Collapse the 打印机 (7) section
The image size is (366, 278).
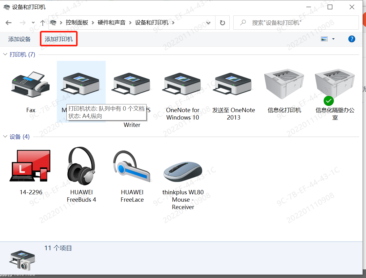point(5,54)
